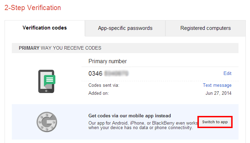Switch to App-specific passwords tab
Image resolution: width=250 pixels, height=143 pixels.
[x=125, y=28]
